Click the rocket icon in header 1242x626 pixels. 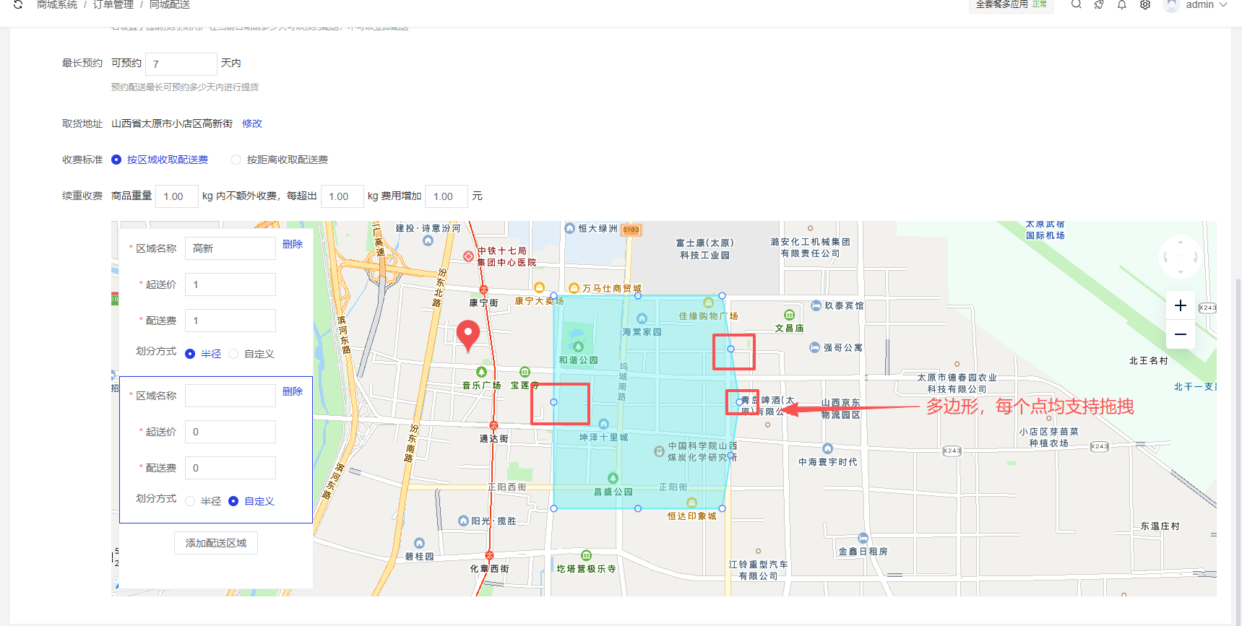(1099, 4)
